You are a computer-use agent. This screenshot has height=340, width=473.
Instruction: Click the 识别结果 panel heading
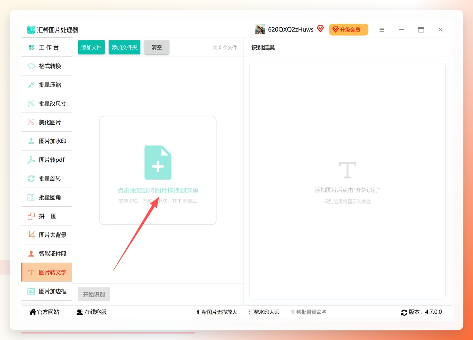coord(263,48)
